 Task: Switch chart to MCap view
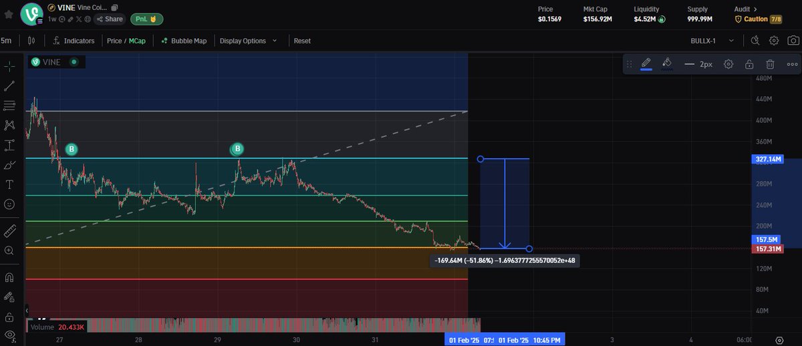(138, 41)
